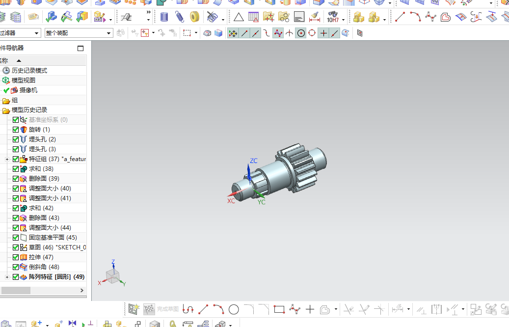
Task: Select the 删除面 (43) feature
Action: coord(44,218)
